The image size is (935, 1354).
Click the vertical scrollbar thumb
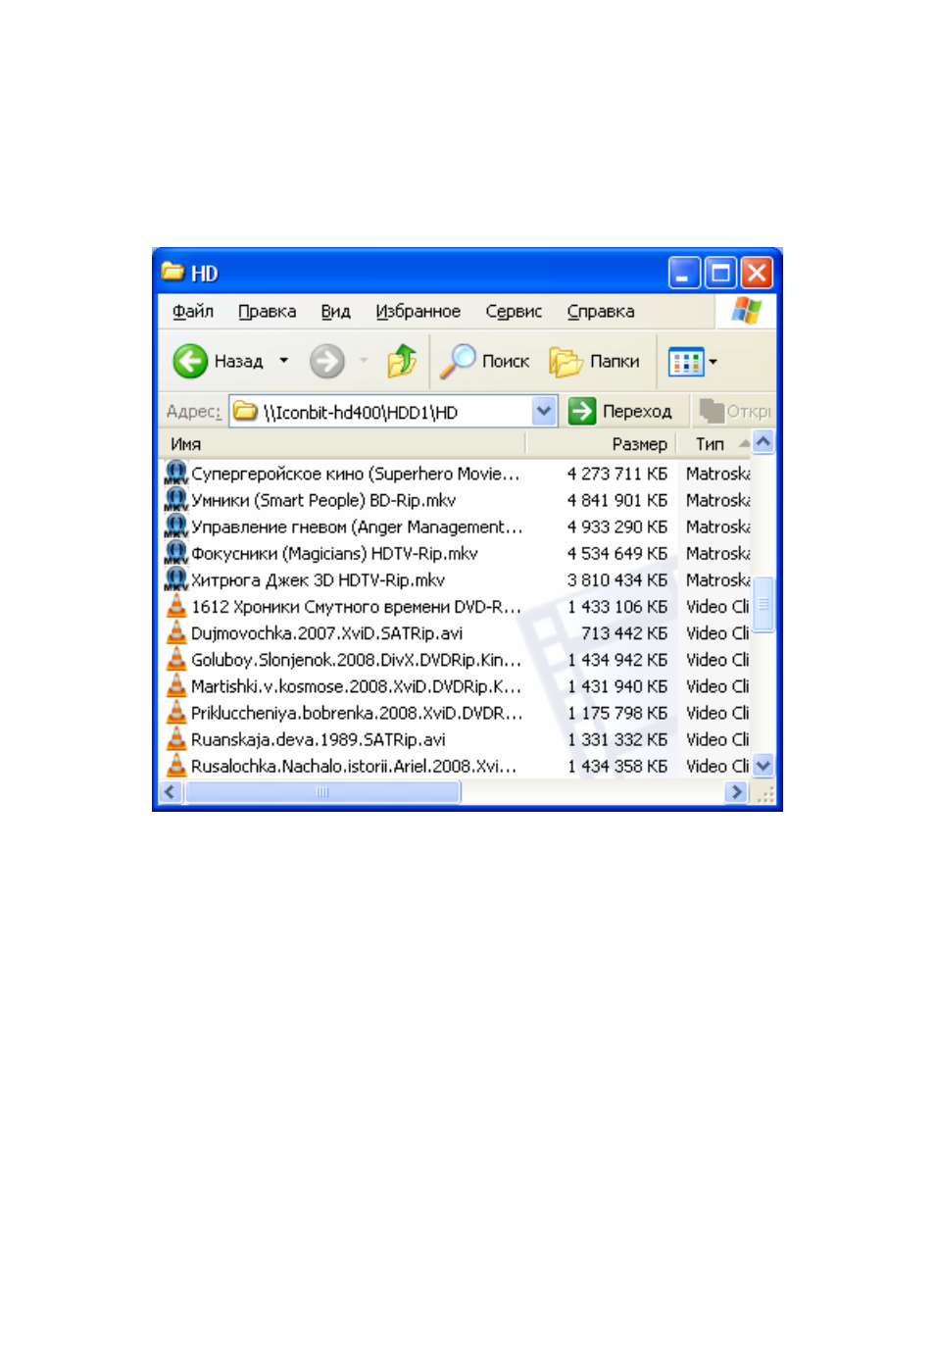tap(763, 605)
